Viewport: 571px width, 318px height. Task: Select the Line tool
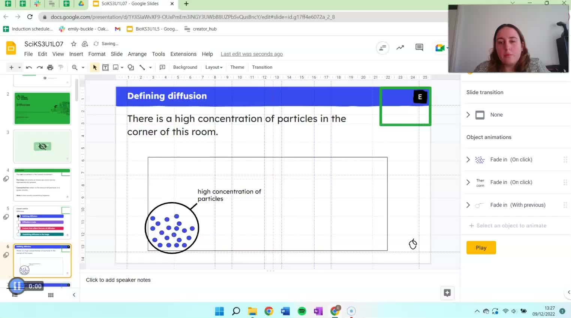coord(143,67)
